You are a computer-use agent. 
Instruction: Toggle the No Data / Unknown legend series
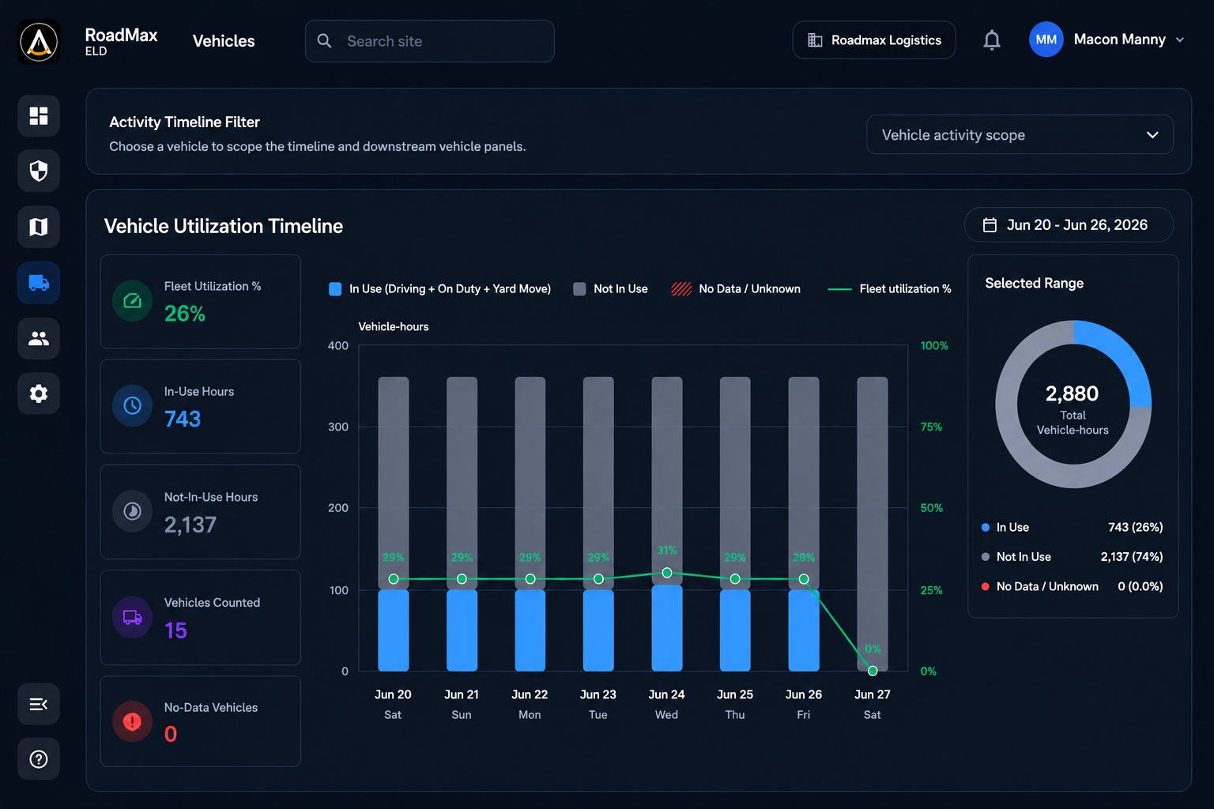pyautogui.click(x=736, y=289)
